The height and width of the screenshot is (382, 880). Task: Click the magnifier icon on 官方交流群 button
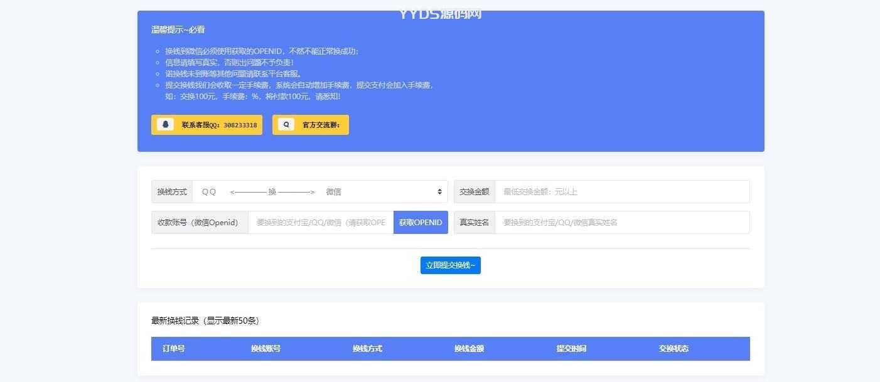[x=286, y=124]
